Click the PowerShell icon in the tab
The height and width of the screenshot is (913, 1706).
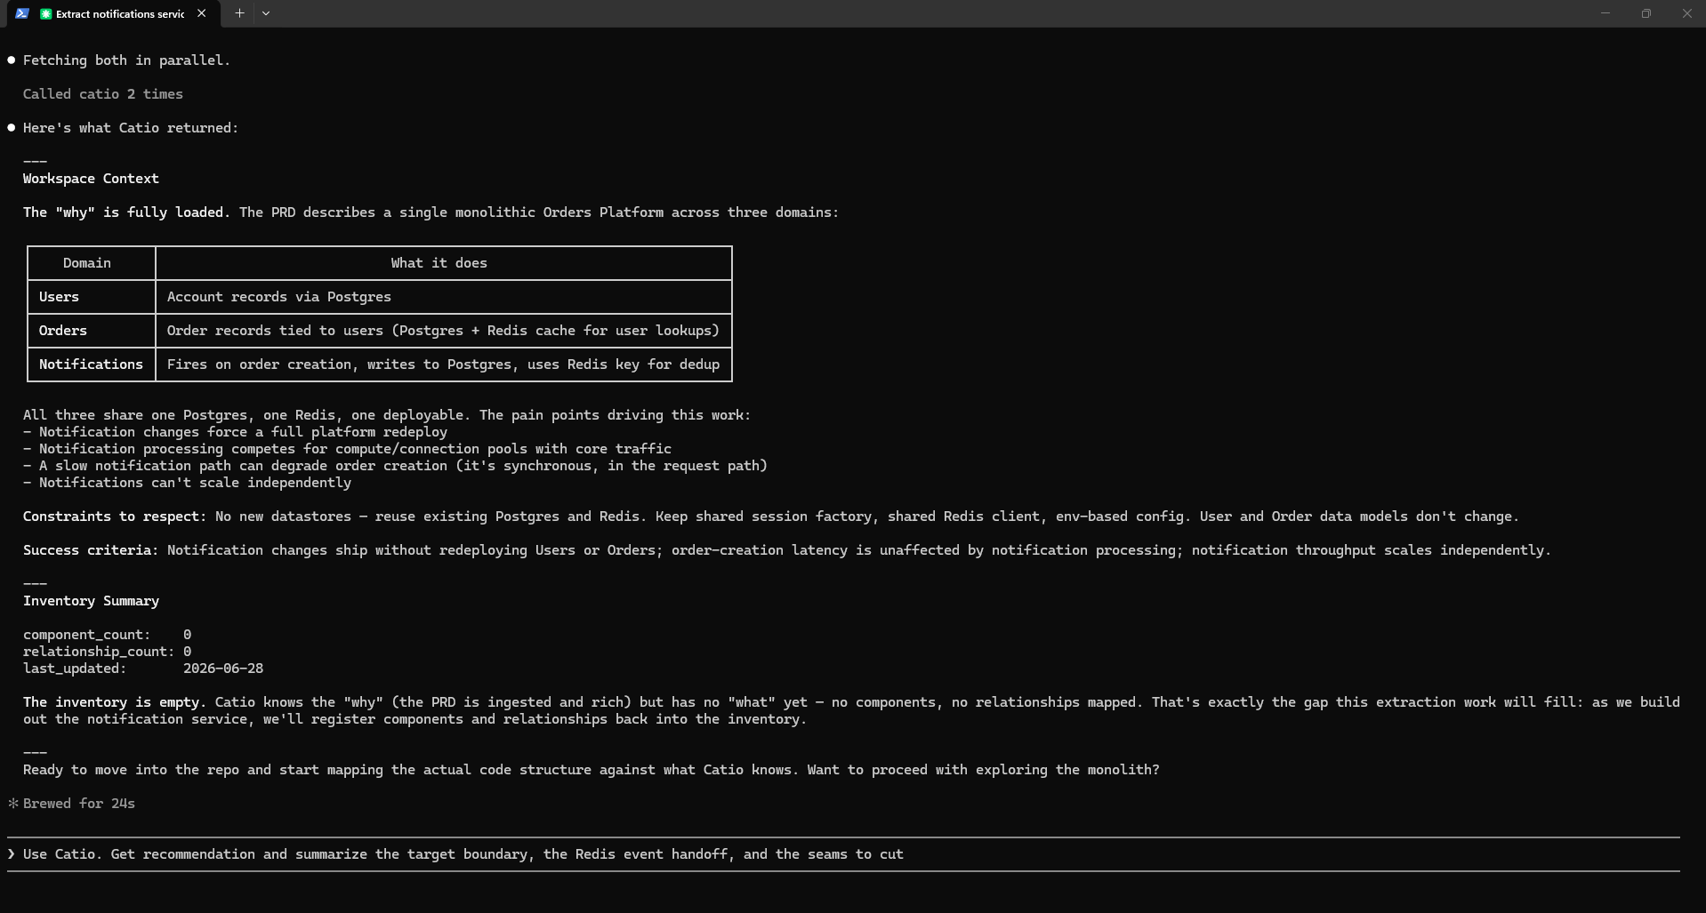(22, 13)
